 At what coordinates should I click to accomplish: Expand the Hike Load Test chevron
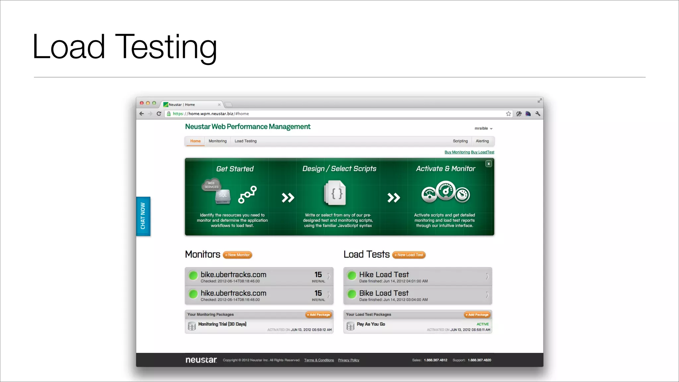tap(487, 277)
